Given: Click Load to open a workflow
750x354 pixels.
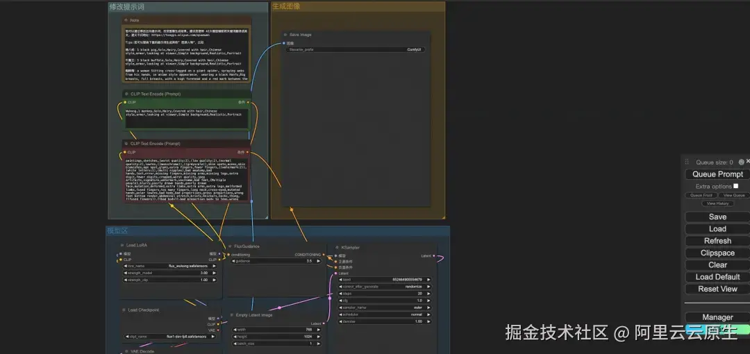Looking at the screenshot, I should point(717,228).
